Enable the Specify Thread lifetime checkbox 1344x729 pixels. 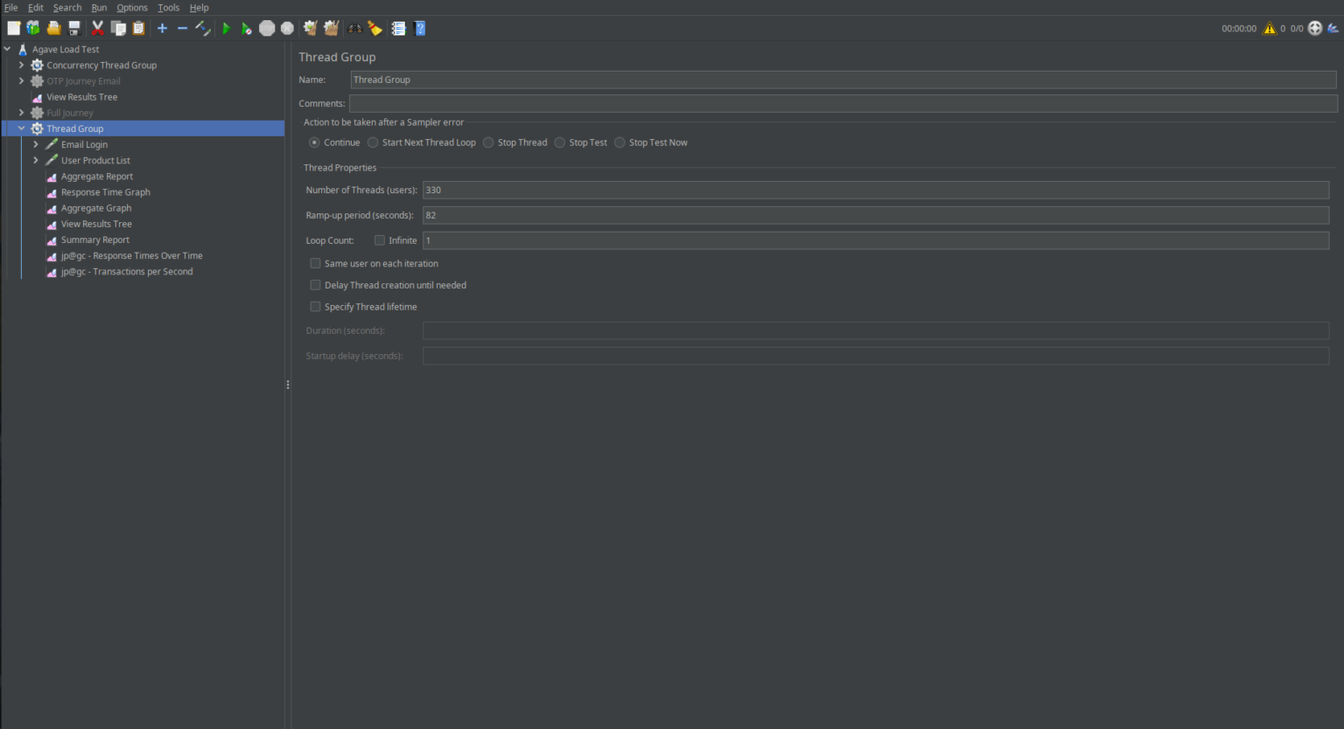click(x=315, y=306)
